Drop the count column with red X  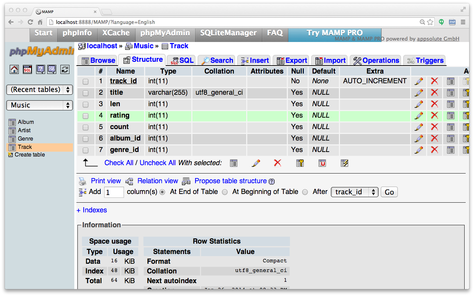point(434,127)
